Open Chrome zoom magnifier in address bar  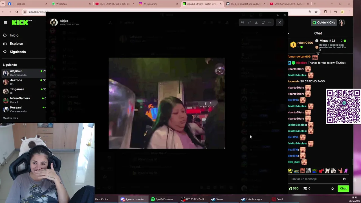point(310,12)
